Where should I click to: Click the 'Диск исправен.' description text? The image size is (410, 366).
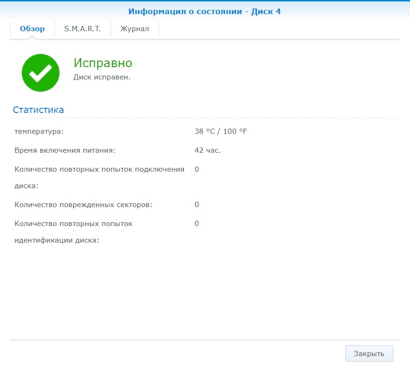pyautogui.click(x=102, y=77)
